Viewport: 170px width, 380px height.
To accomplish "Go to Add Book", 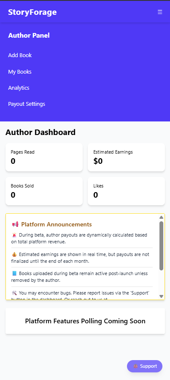I will [20, 55].
